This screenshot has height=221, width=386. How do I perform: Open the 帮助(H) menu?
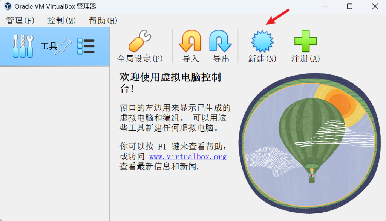(x=103, y=20)
